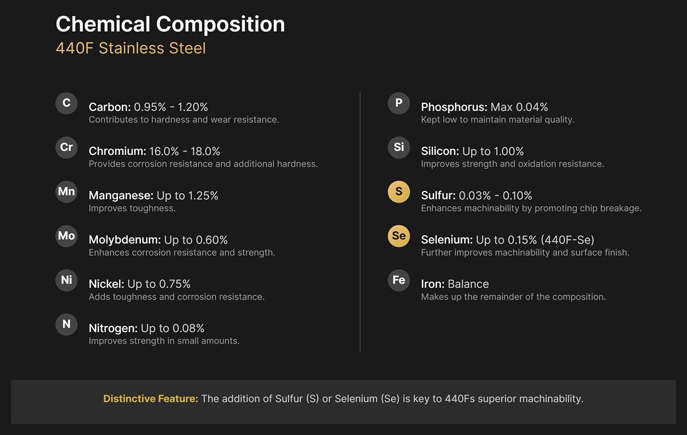The height and width of the screenshot is (435, 687).
Task: Click the gold Selenium 'Se' icon
Action: 398,236
